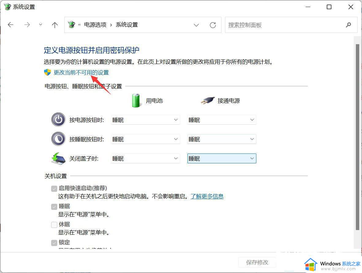Open recent locations dropdown chevron
Screen dimensions: 362x273
tap(41, 25)
